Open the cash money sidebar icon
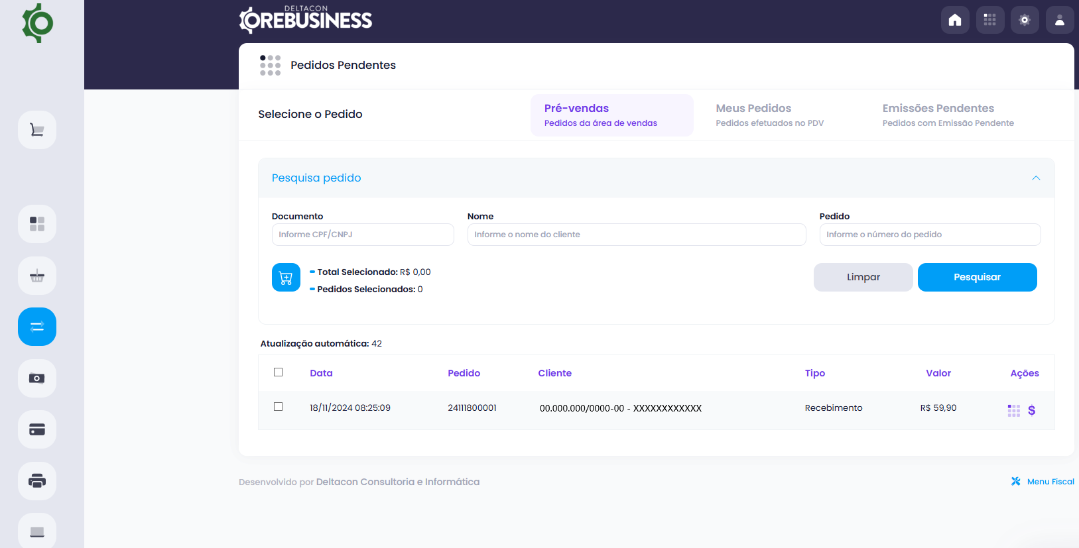Viewport: 1079px width, 548px height. point(37,378)
